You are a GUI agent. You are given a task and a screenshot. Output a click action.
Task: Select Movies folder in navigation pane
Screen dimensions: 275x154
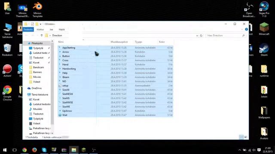37,77
